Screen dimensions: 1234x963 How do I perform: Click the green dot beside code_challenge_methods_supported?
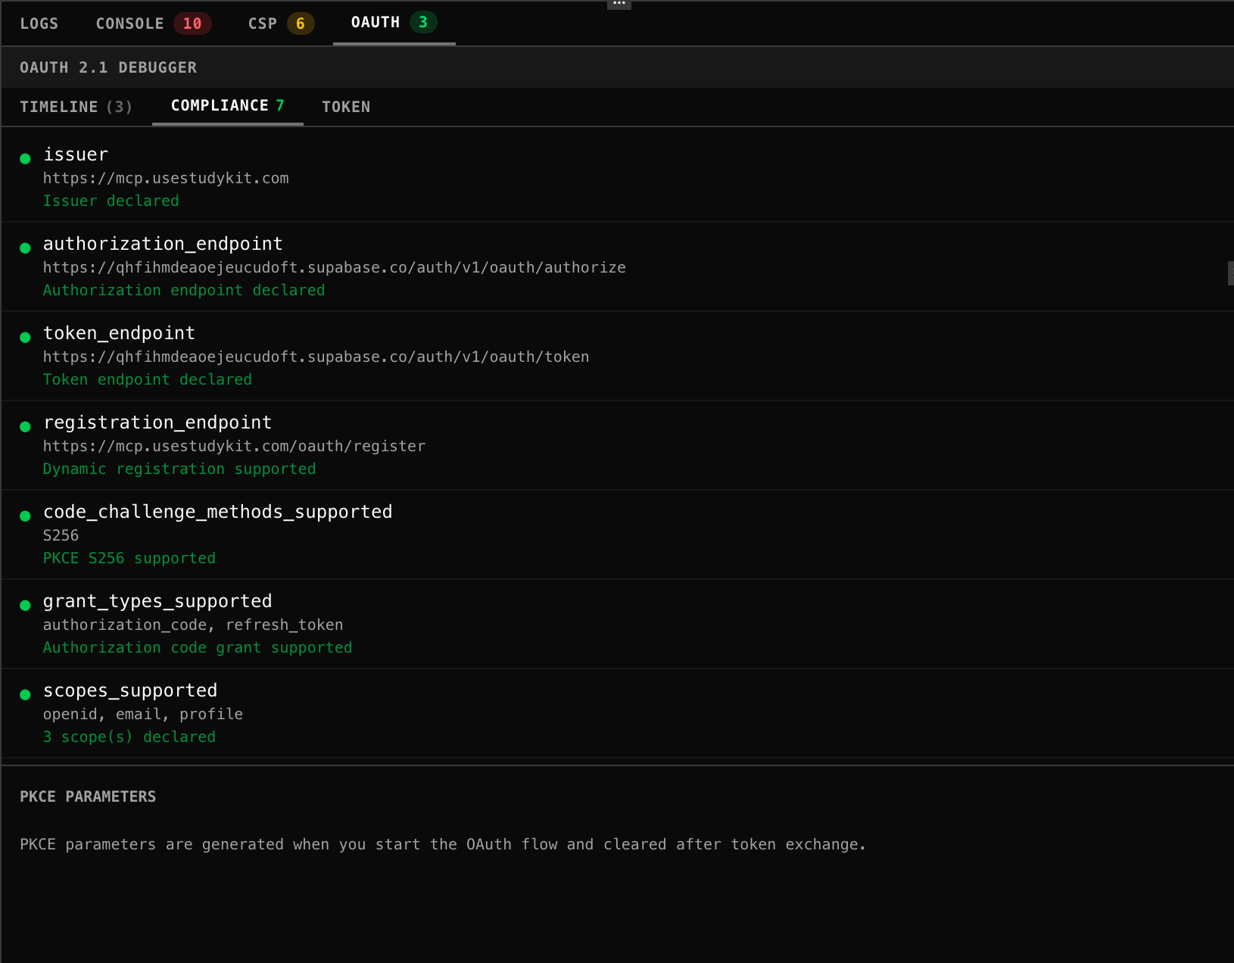pyautogui.click(x=25, y=516)
